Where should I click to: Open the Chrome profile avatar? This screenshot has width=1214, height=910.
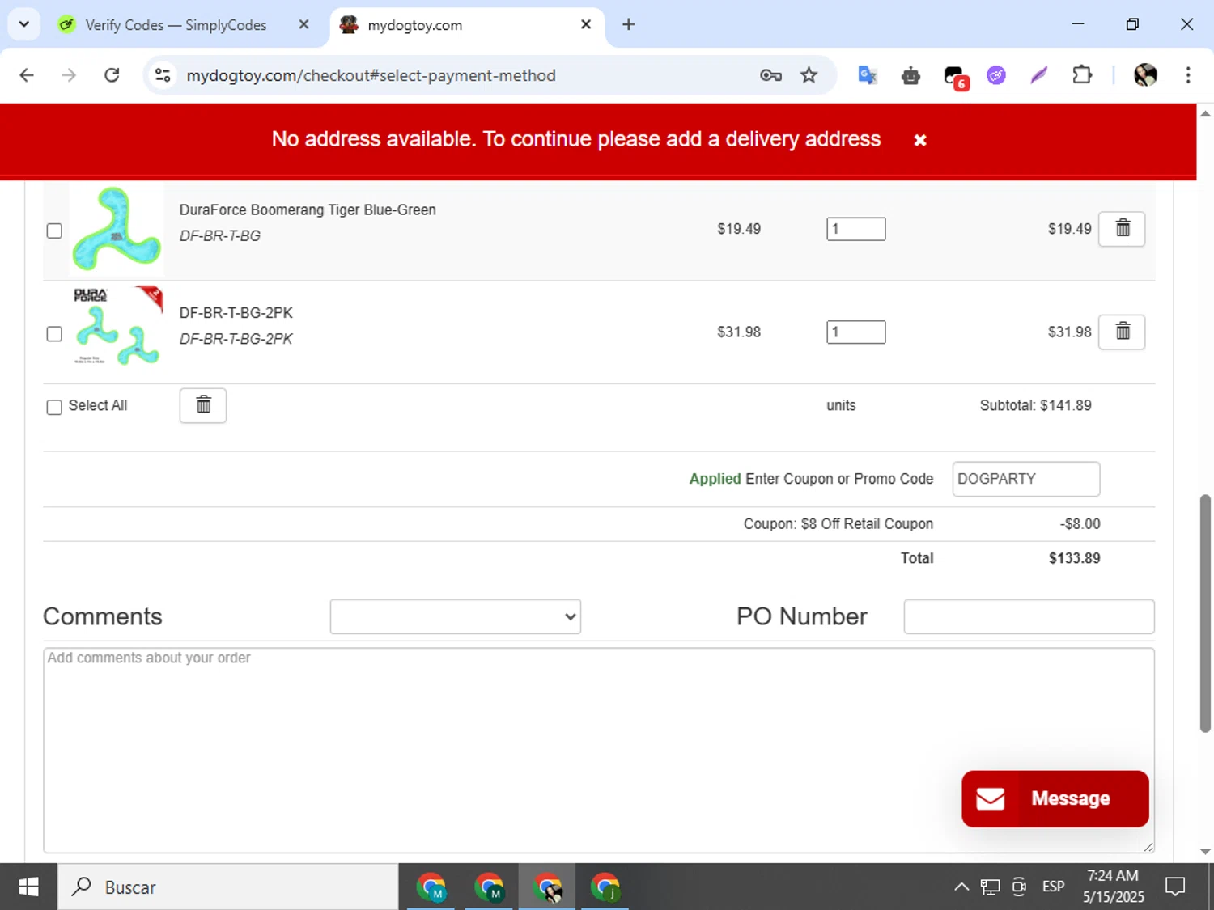[1145, 75]
